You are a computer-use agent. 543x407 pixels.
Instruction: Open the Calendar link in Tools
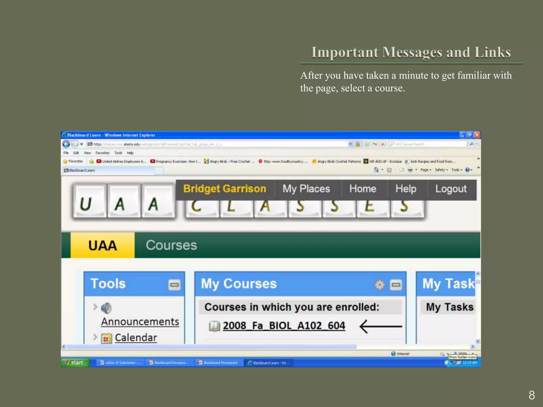click(x=136, y=338)
